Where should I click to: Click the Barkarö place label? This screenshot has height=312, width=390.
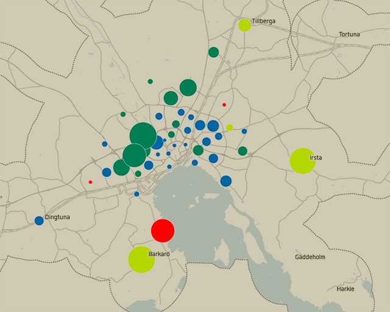159,254
